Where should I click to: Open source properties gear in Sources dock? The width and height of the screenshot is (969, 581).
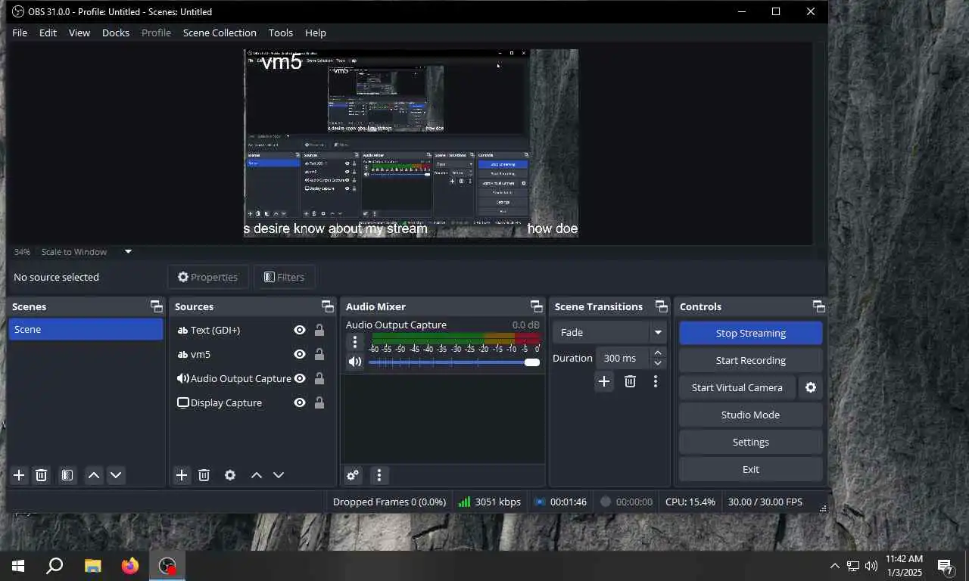[x=230, y=475]
